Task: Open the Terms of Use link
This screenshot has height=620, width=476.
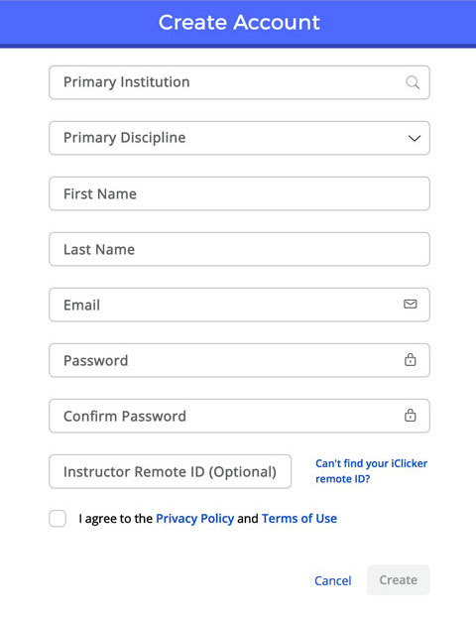Action: pyautogui.click(x=299, y=519)
